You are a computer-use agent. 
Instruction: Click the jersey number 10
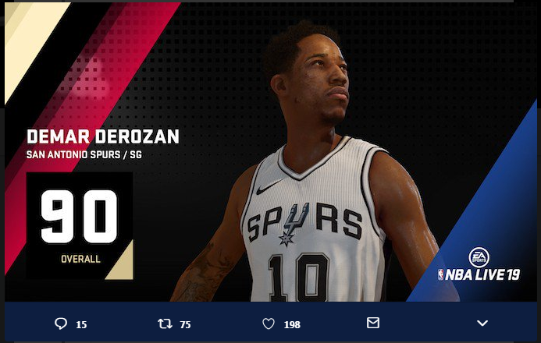[299, 278]
